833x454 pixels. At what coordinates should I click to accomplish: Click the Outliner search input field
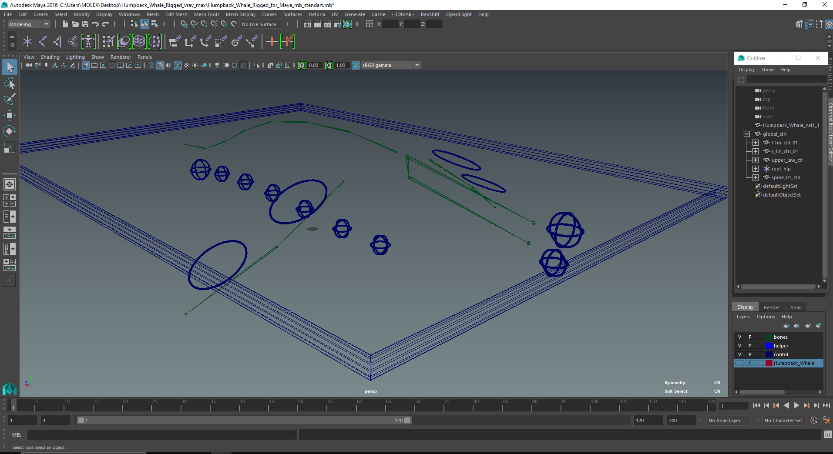pos(786,79)
